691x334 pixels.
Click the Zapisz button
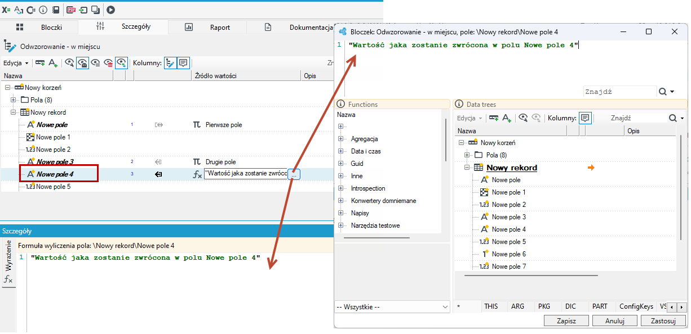coord(566,321)
